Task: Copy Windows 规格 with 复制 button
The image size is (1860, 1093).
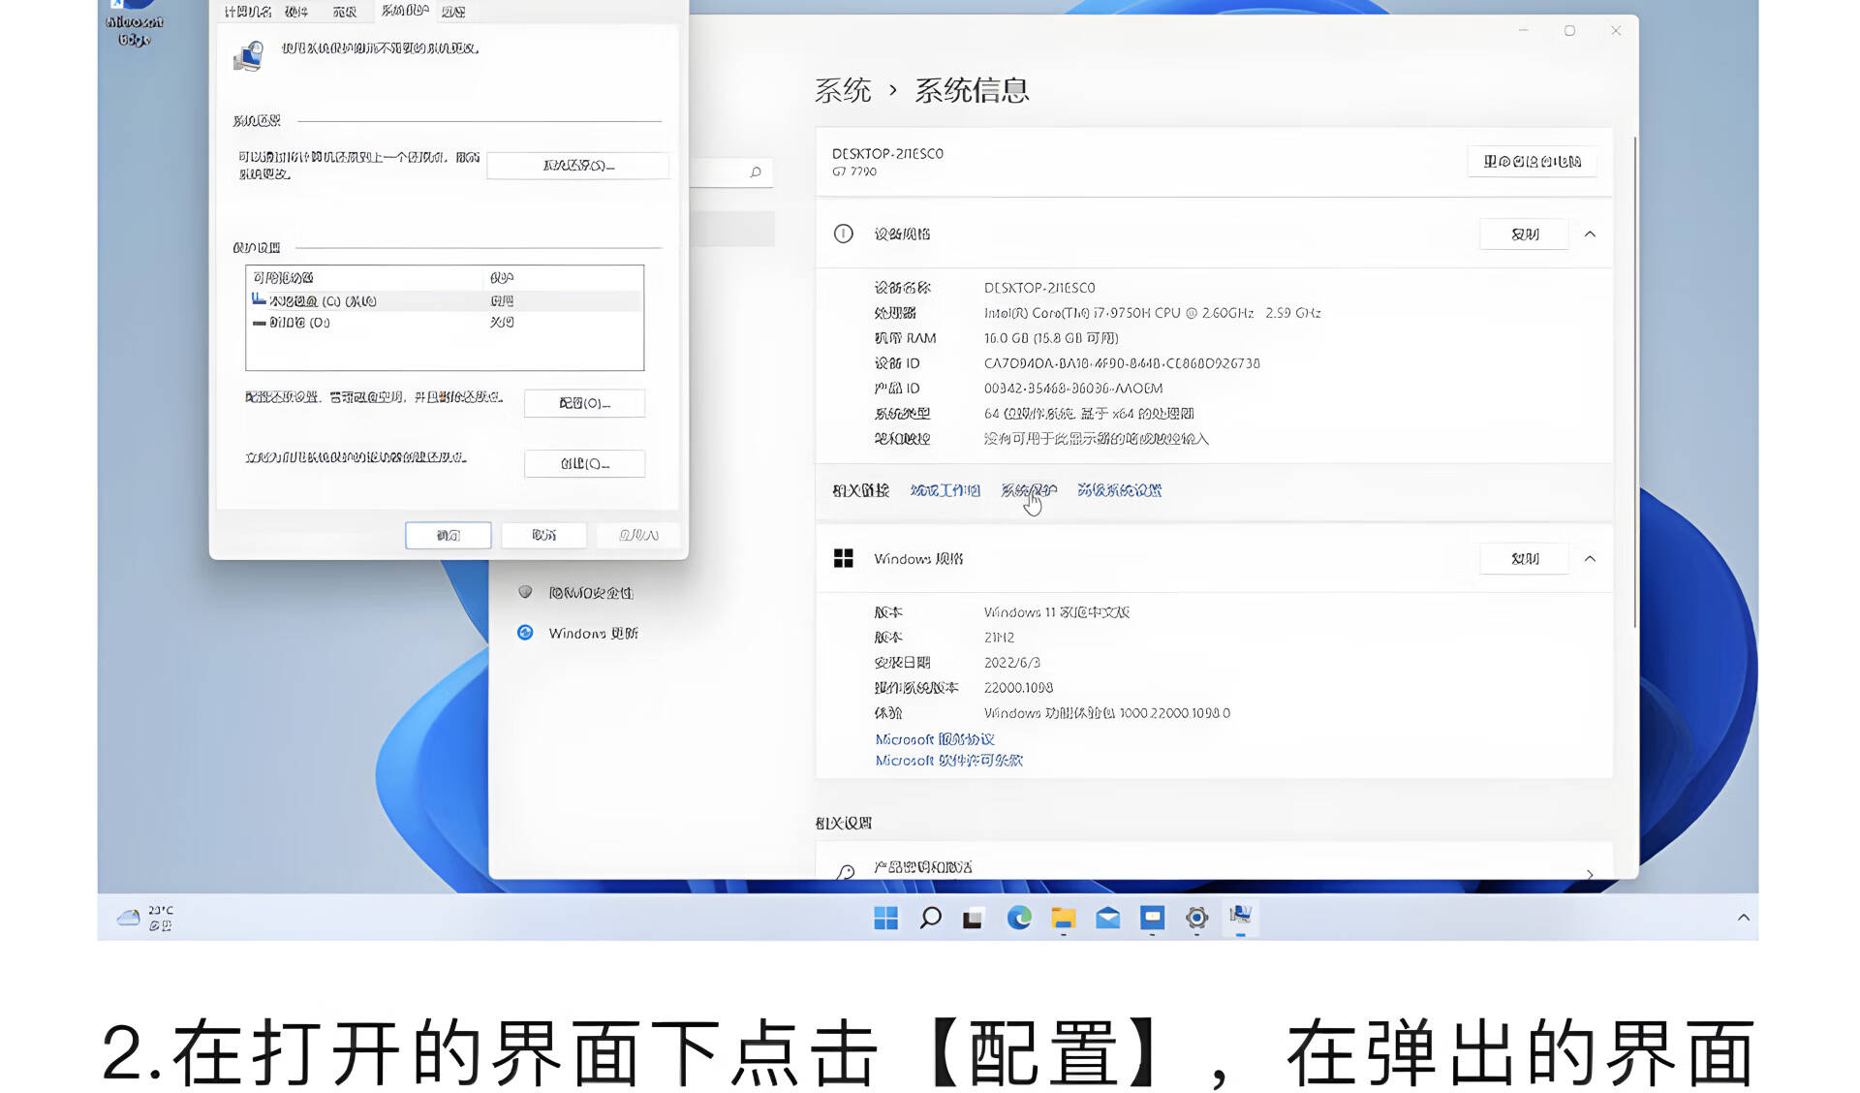Action: coord(1524,559)
